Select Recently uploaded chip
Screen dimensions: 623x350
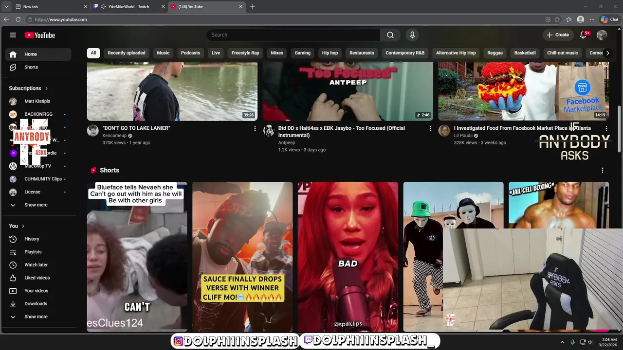[x=127, y=53]
